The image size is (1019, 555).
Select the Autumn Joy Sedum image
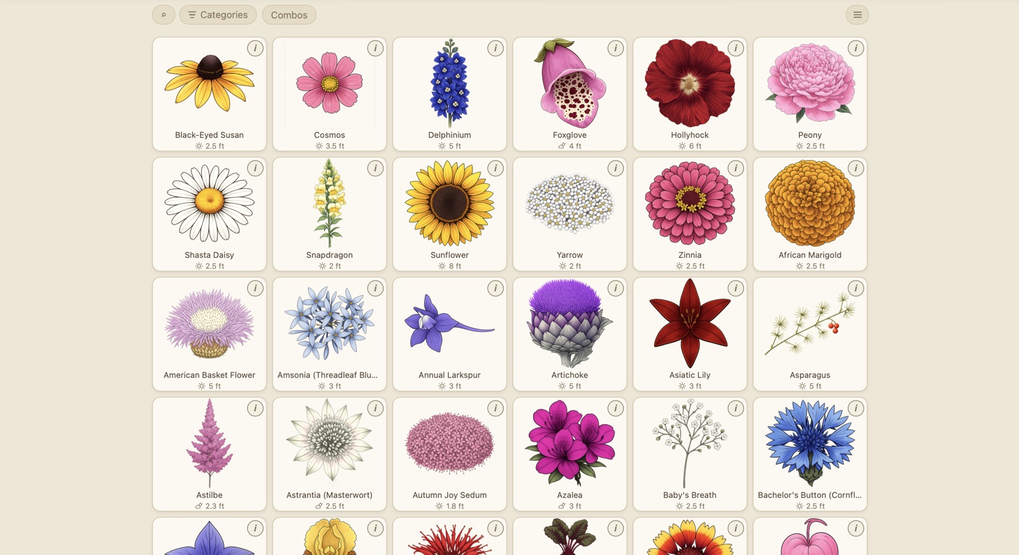click(x=450, y=444)
